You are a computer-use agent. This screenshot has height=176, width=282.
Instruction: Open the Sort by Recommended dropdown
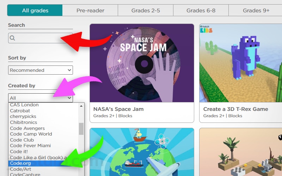41,70
